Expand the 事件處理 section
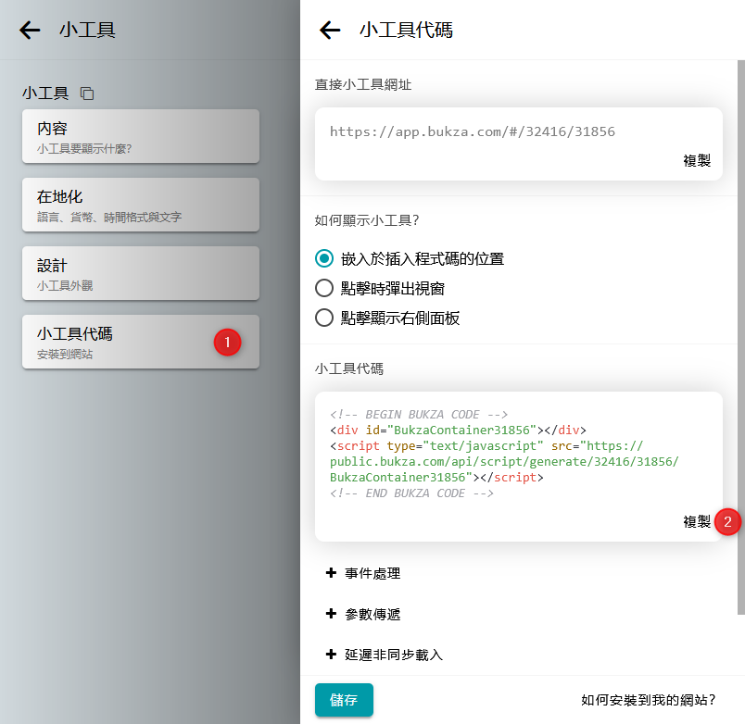The width and height of the screenshot is (745, 724). (372, 573)
